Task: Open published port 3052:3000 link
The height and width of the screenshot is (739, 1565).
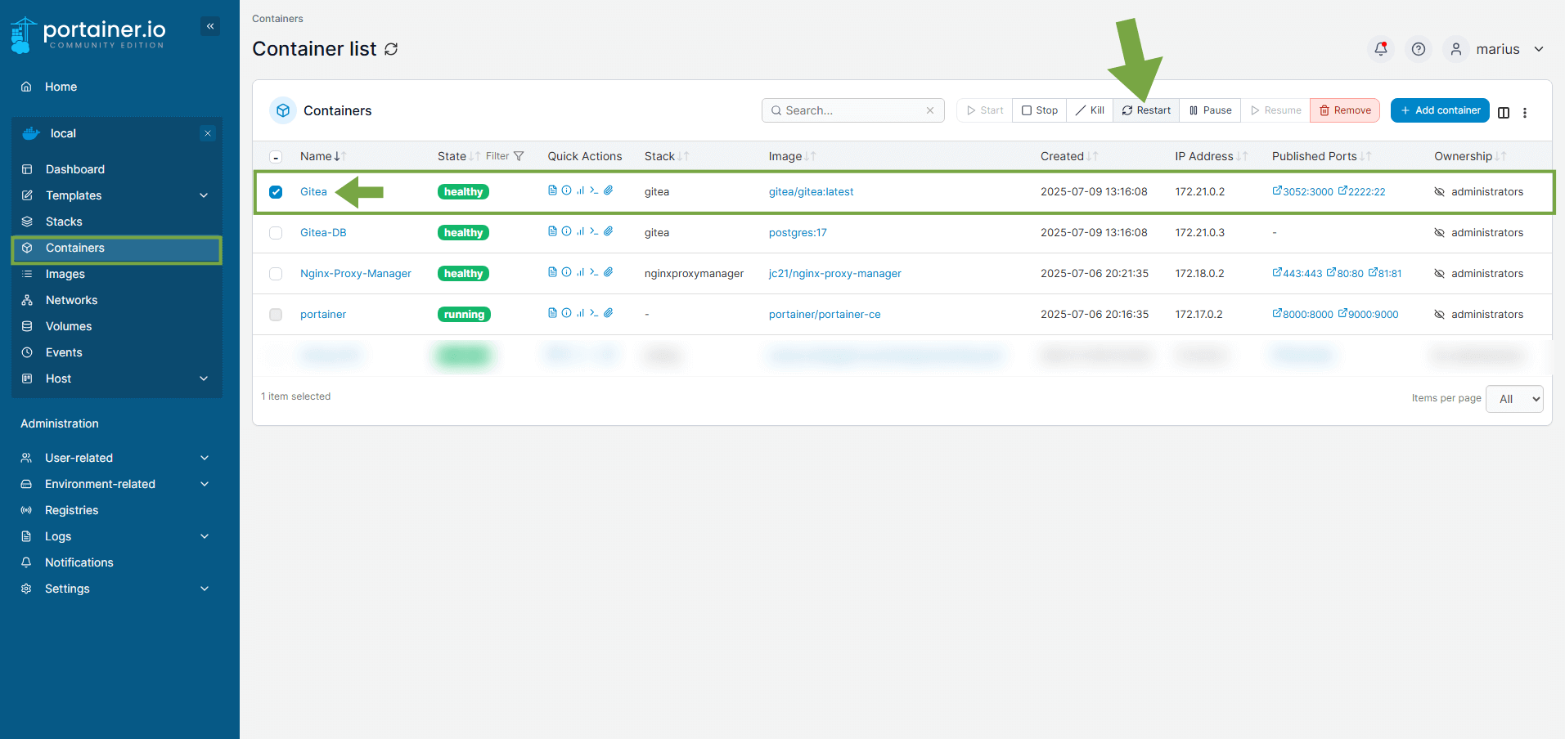Action: tap(1302, 191)
